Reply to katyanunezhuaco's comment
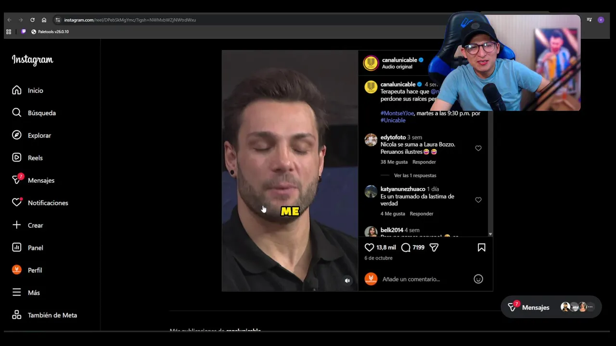Viewport: 616px width, 346px height. tap(422, 214)
